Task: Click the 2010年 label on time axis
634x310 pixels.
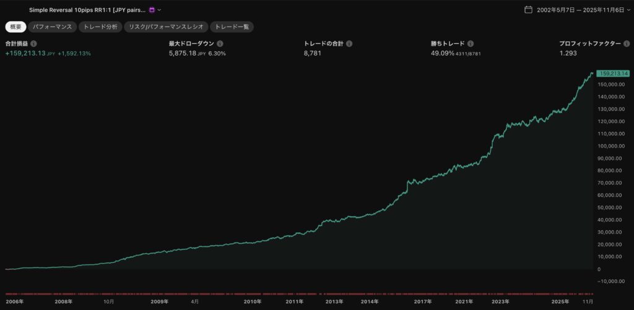Action: pyautogui.click(x=252, y=301)
